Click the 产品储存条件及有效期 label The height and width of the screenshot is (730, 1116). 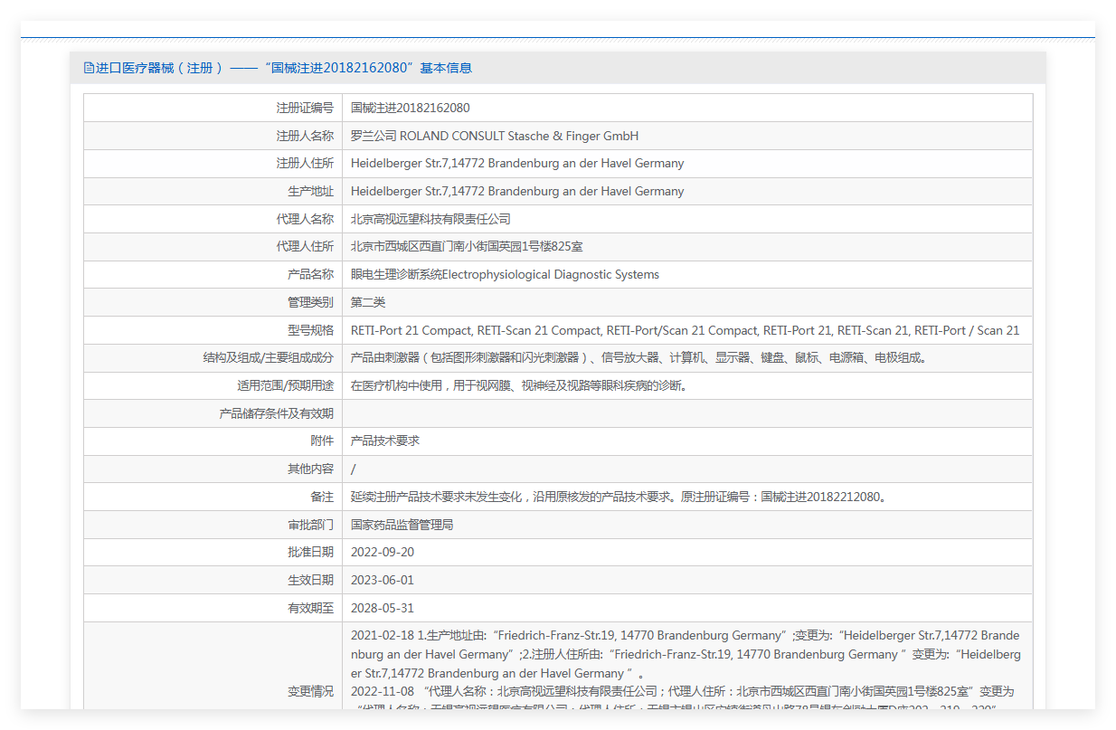(277, 413)
